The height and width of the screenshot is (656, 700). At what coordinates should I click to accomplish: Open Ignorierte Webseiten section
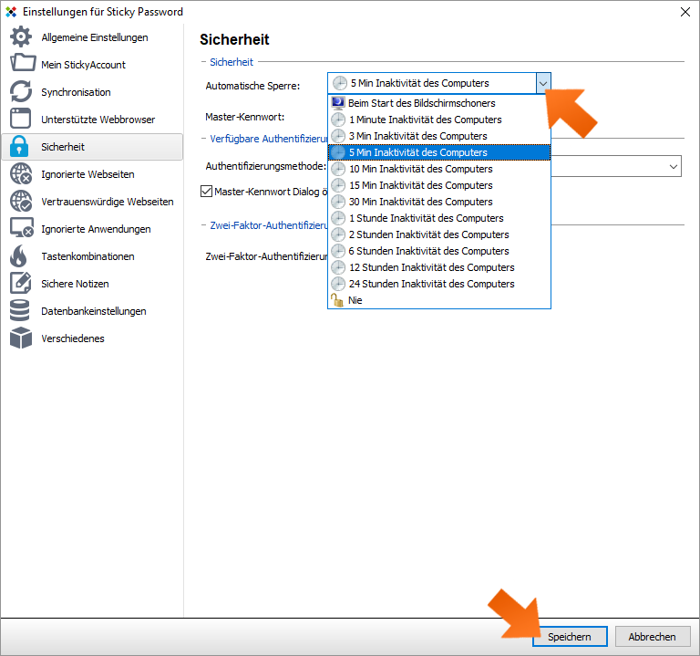click(92, 174)
